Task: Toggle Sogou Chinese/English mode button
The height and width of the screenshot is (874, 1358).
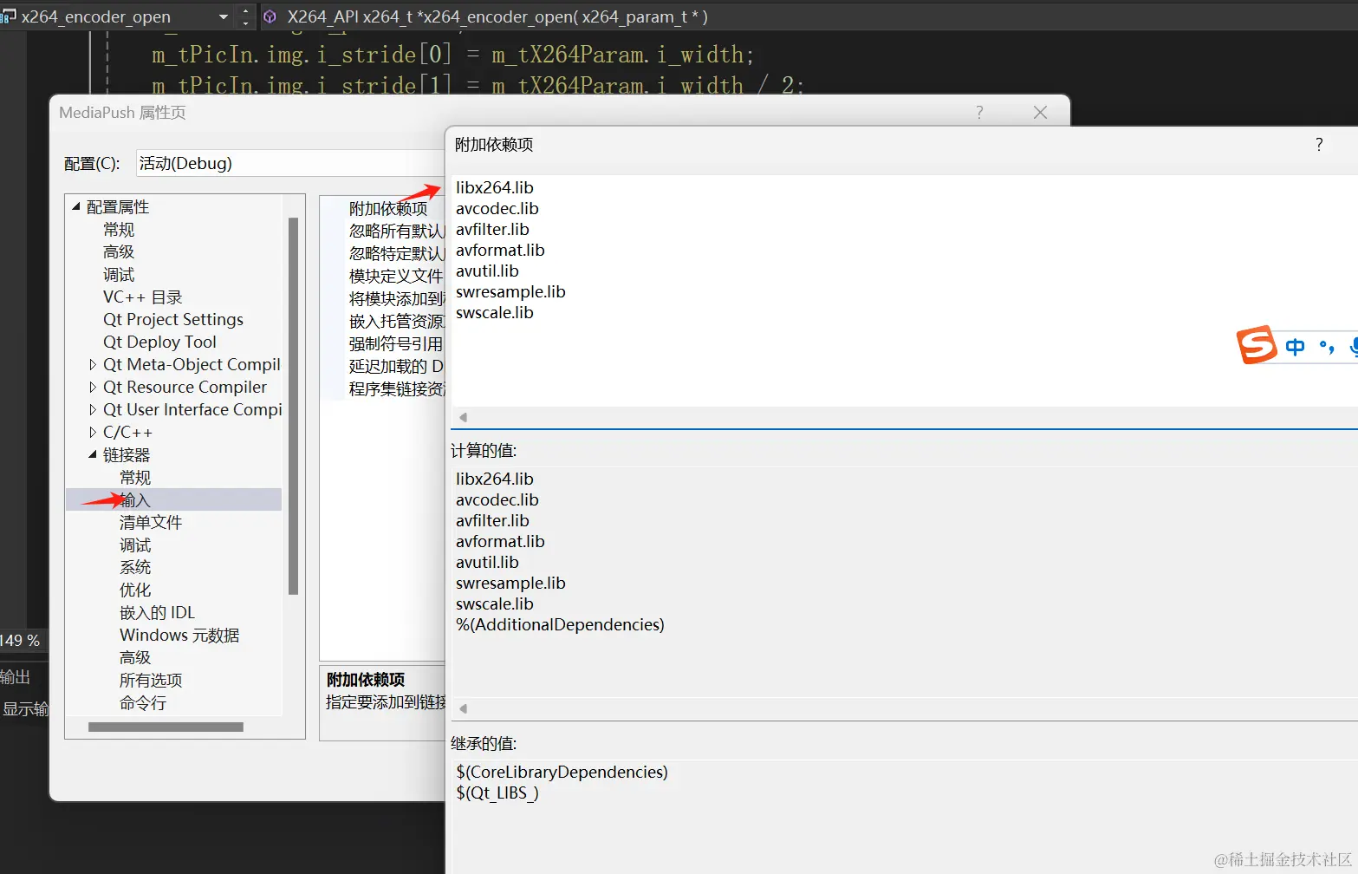Action: pyautogui.click(x=1295, y=347)
